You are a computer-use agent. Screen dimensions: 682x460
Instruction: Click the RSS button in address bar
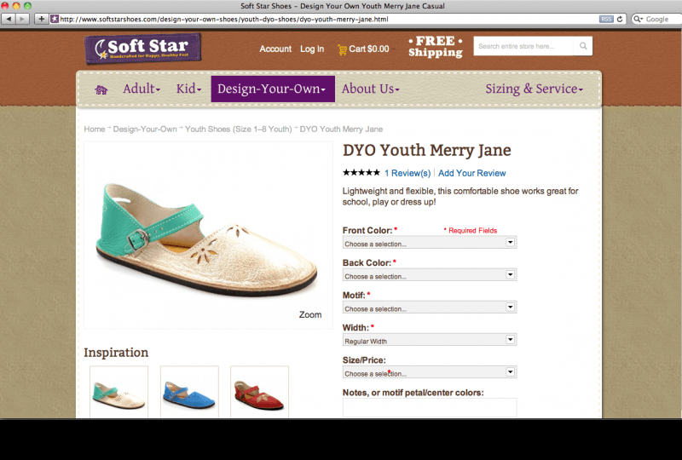coord(605,19)
